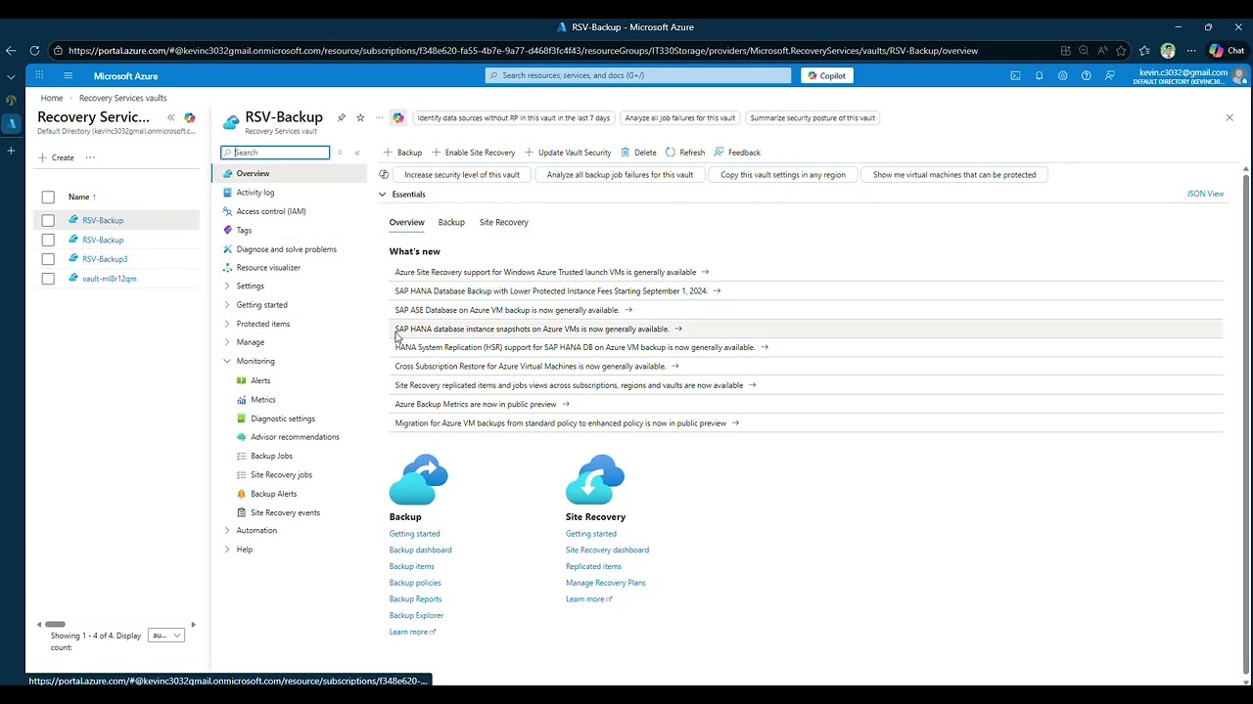Click Backup in the command bar
Viewport: 1253px width, 704px height.
tap(402, 153)
